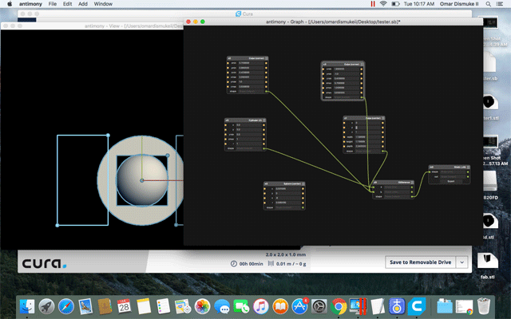Open System Preferences from the Dock
This screenshot has height=319, width=511.
tap(319, 306)
